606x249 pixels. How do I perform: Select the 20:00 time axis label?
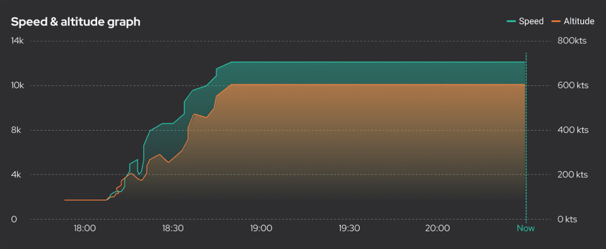click(x=437, y=229)
